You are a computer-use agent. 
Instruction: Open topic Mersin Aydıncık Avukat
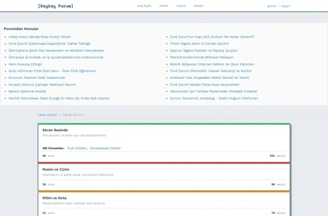point(27,91)
